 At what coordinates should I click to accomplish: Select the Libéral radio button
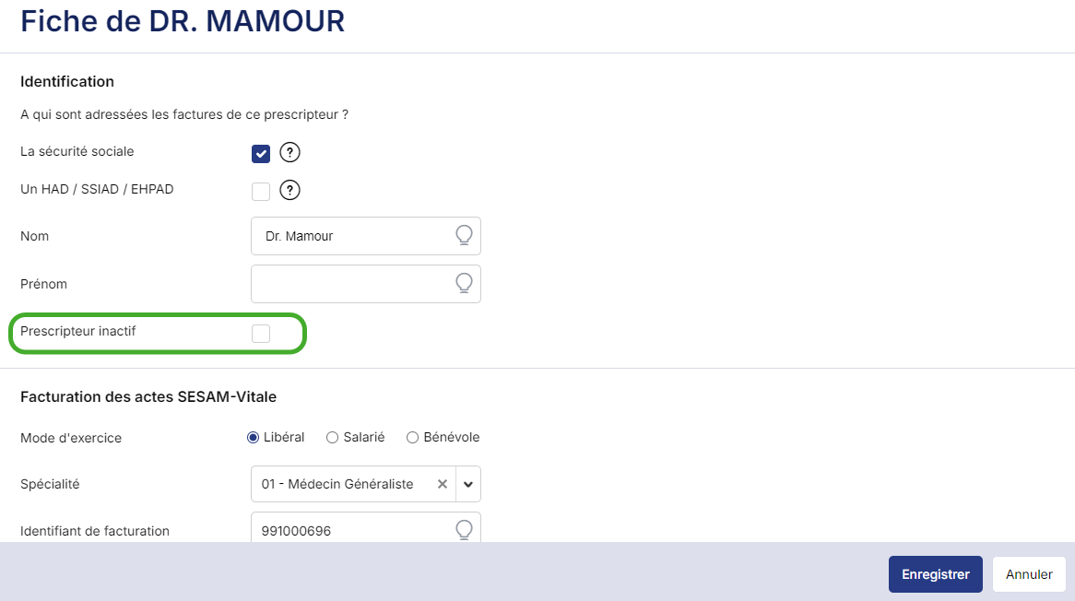point(253,438)
